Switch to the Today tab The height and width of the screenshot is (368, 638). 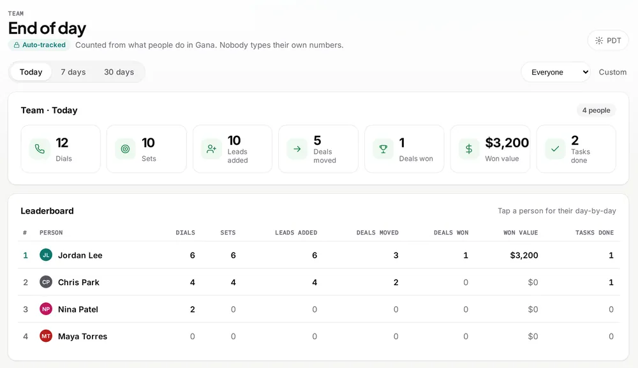pos(31,72)
